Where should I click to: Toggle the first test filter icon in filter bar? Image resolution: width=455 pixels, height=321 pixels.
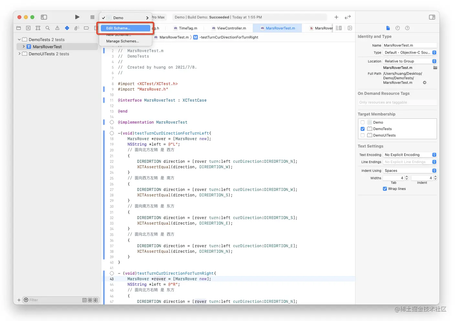click(84, 300)
